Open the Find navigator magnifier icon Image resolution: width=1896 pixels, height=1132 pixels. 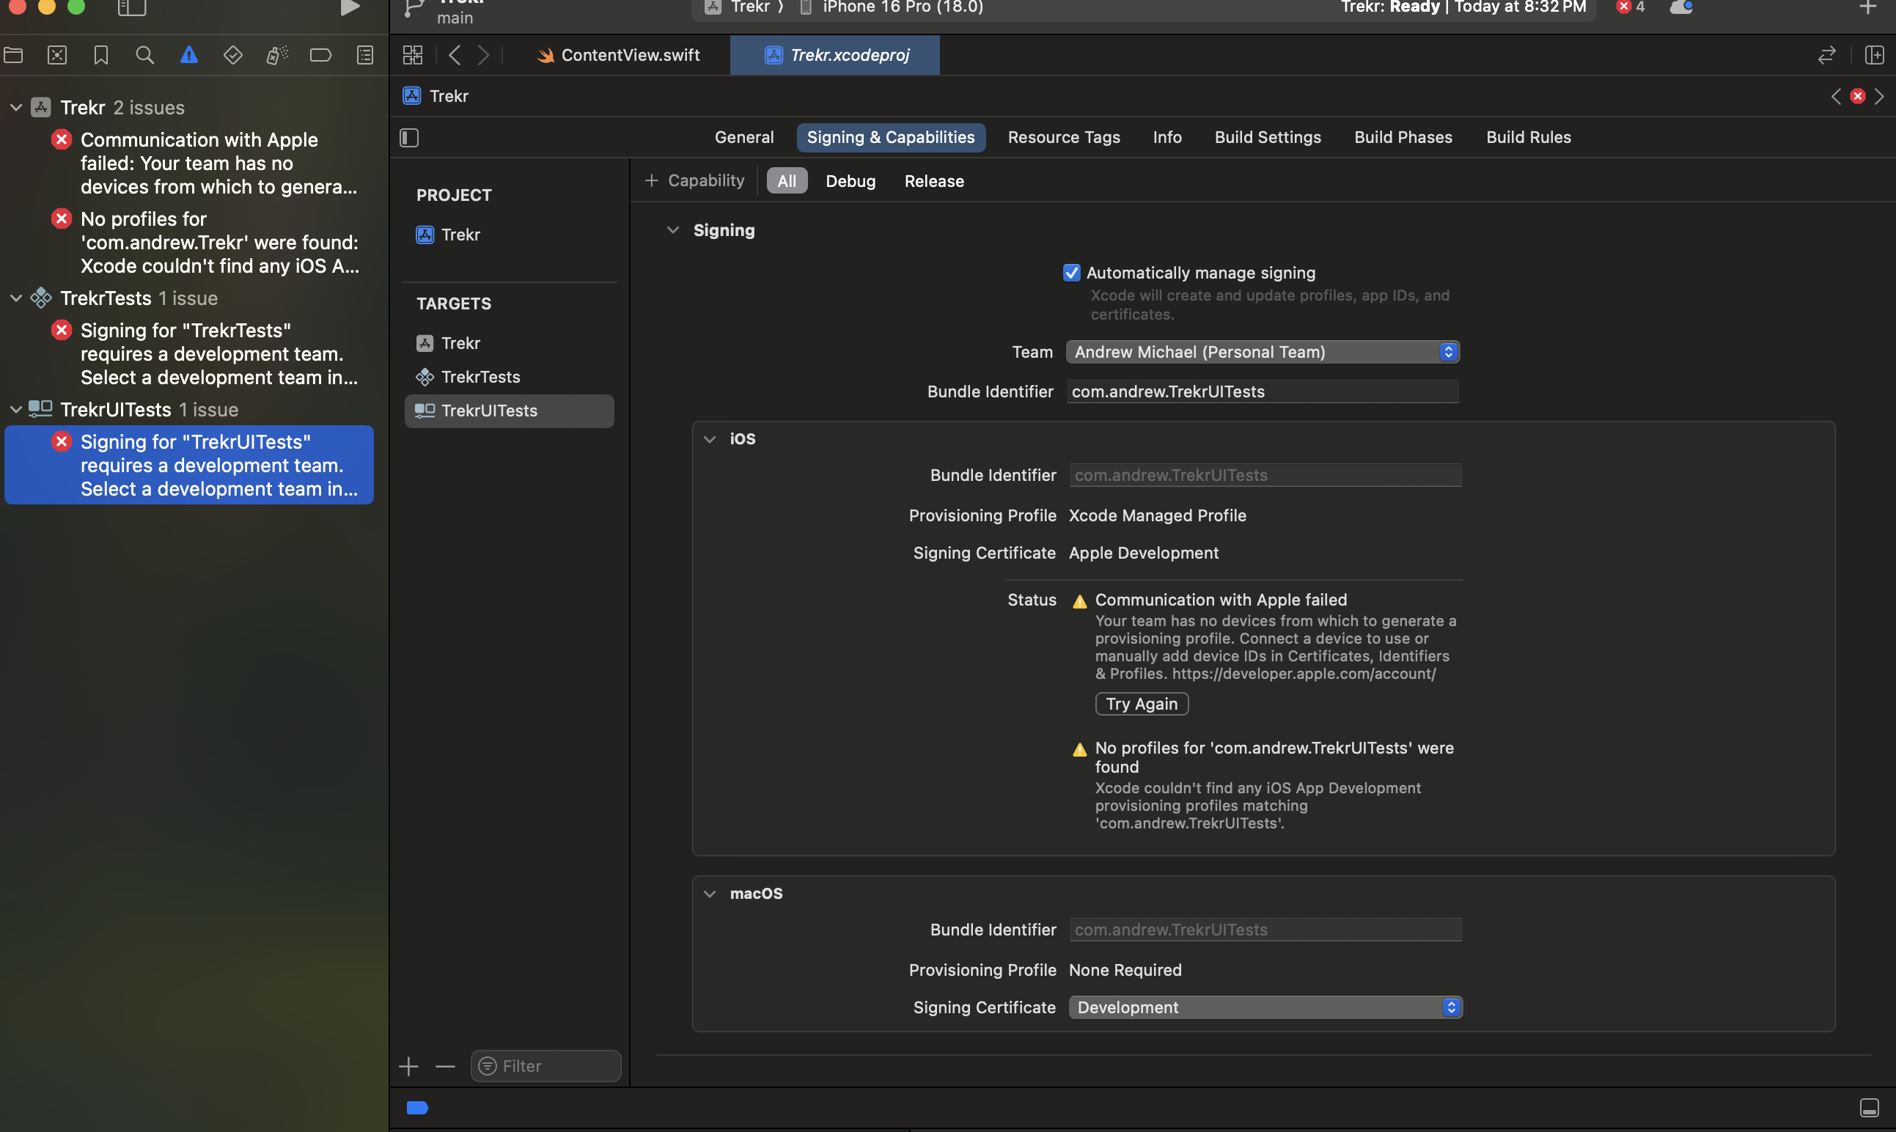144,55
